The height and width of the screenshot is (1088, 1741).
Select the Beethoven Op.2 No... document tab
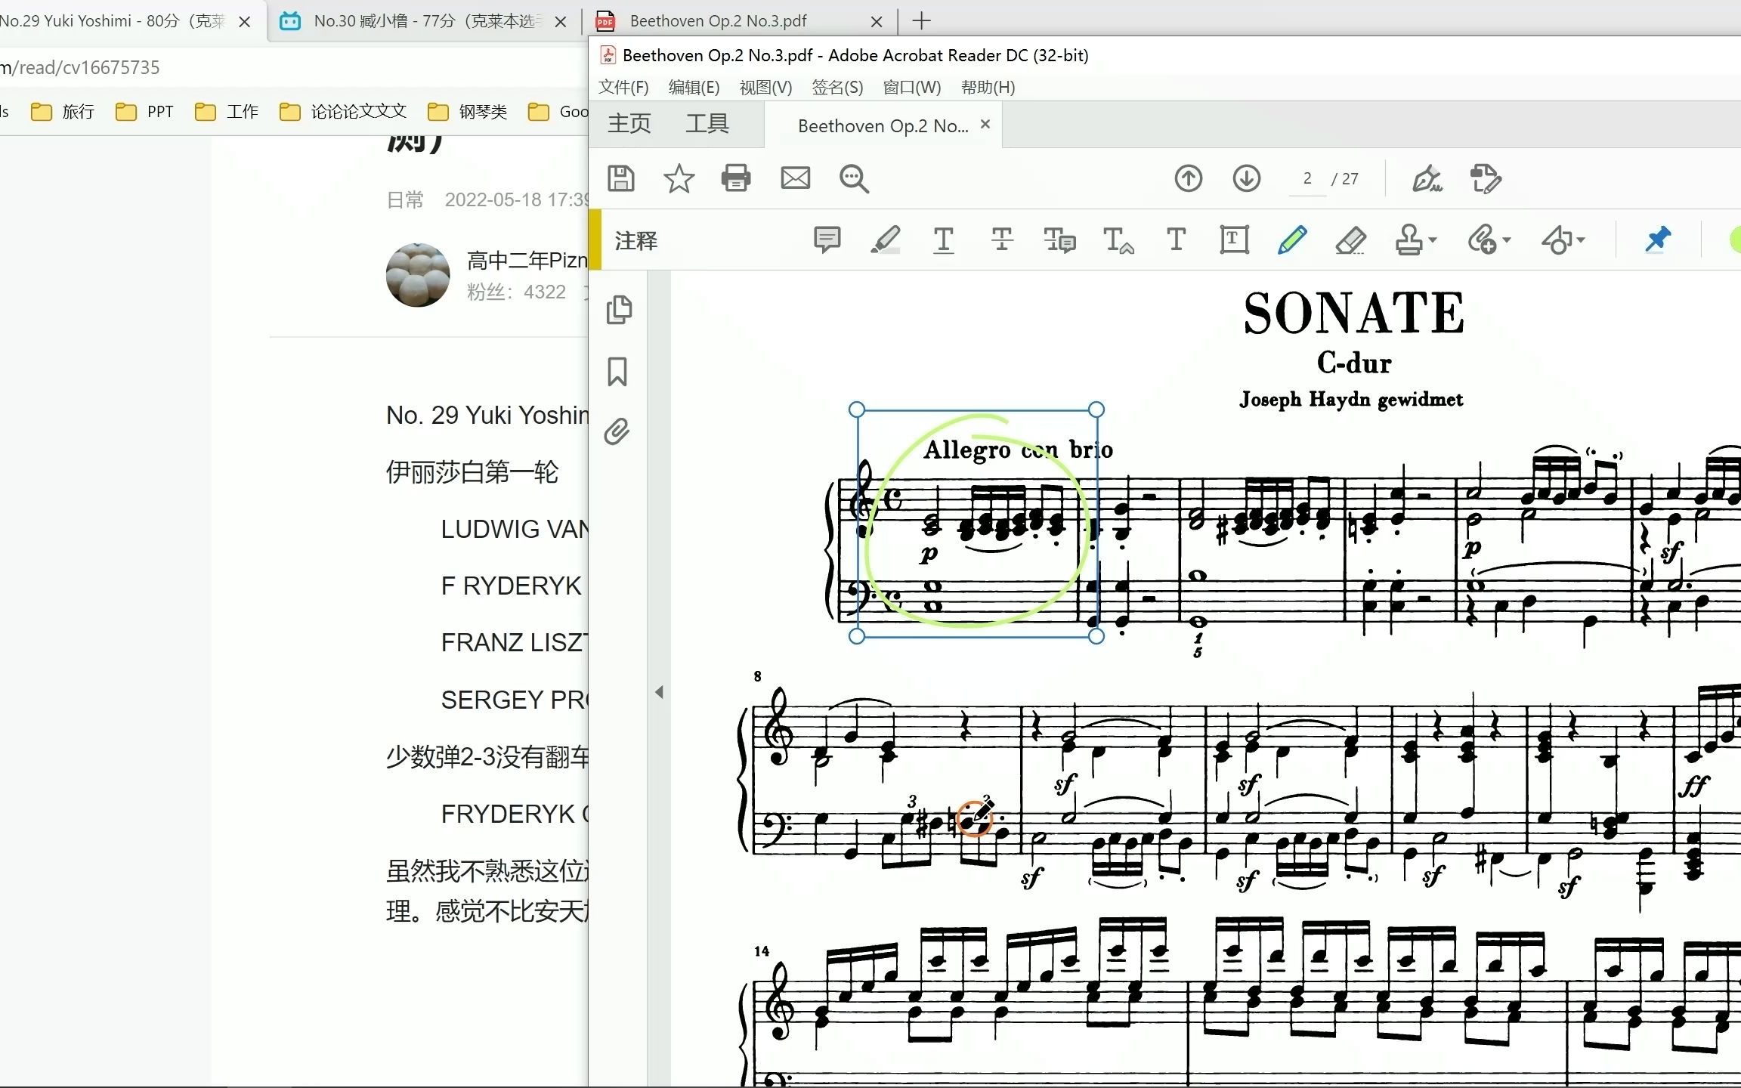tap(883, 125)
